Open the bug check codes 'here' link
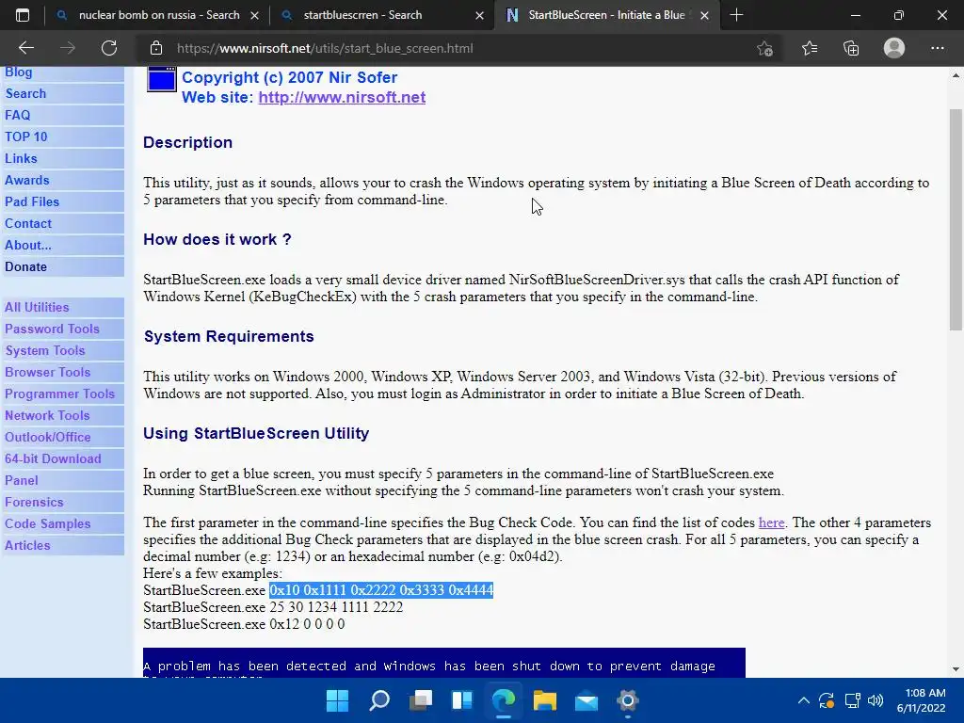 coord(772,522)
